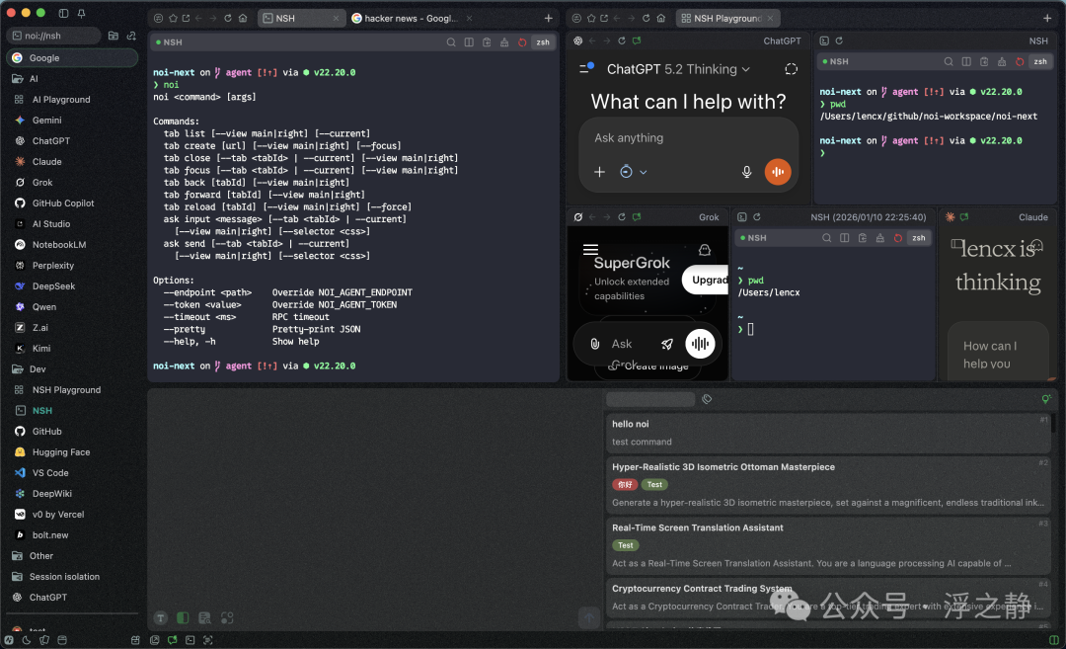Click the search icon in left NSH terminal

click(x=451, y=42)
